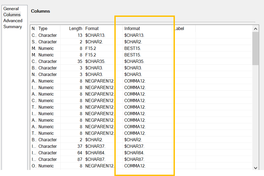Click the scrollbar up arrow
The image size is (264, 176).
255,28
